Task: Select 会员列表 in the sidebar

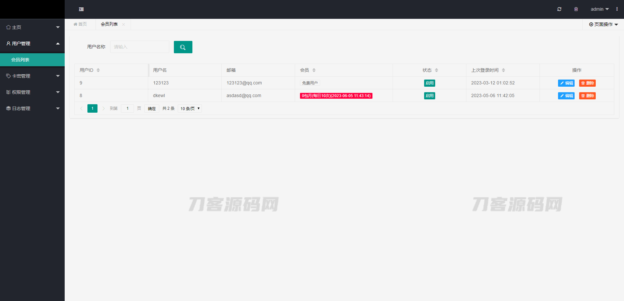Action: 20,60
